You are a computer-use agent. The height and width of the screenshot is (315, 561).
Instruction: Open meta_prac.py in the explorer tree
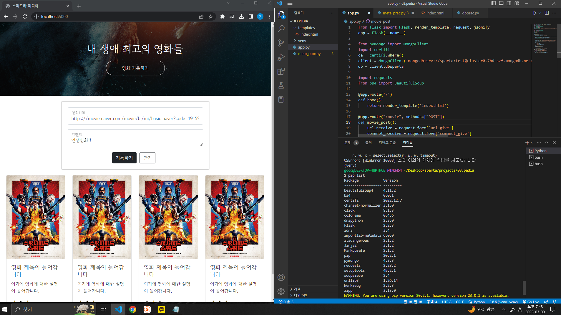[309, 54]
